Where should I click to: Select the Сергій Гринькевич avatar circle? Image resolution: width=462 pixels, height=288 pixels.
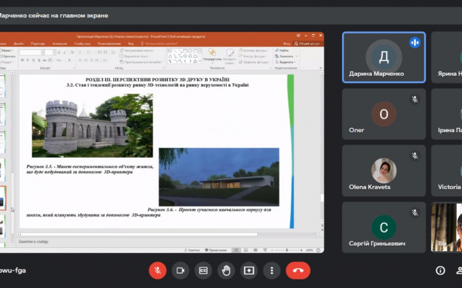pyautogui.click(x=384, y=228)
